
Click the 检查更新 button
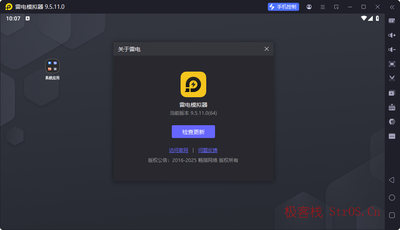(193, 132)
